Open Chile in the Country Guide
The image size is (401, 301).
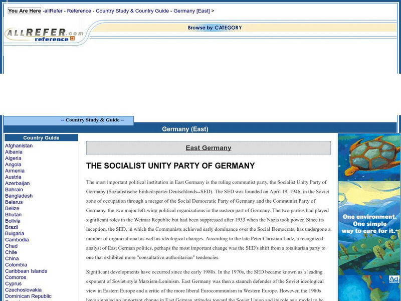11,252
